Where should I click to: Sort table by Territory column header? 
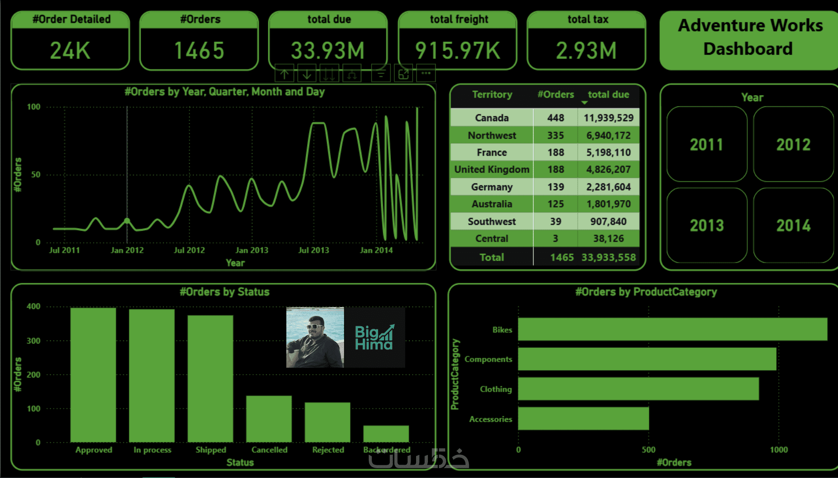[492, 95]
